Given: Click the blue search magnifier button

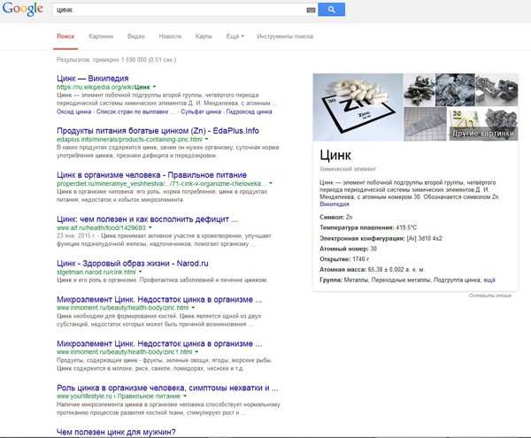Looking at the screenshot, I should point(331,10).
